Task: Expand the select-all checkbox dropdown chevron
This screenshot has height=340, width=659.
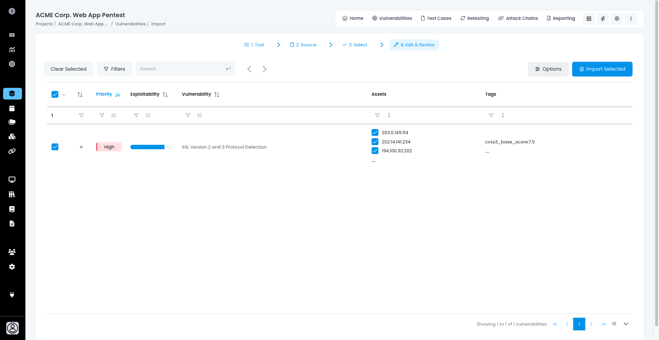Action: click(64, 94)
